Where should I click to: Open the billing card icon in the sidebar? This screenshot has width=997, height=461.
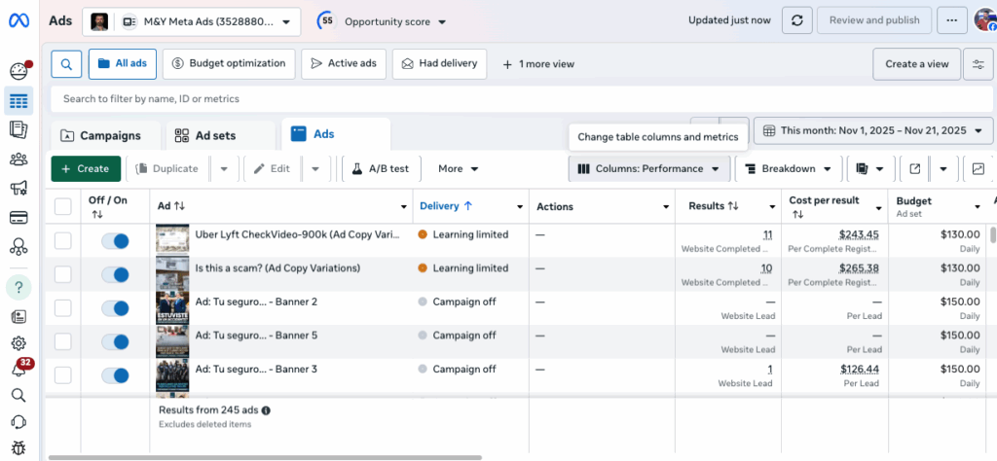coord(18,217)
